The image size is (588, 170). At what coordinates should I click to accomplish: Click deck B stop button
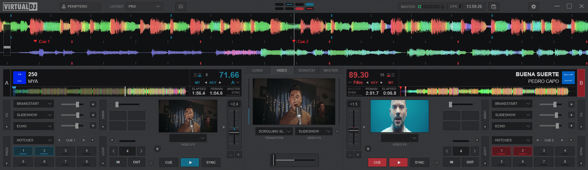click(368, 149)
